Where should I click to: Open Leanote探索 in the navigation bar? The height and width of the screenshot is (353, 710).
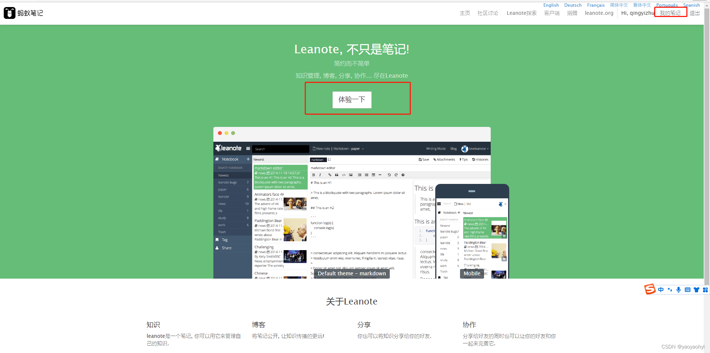click(521, 13)
